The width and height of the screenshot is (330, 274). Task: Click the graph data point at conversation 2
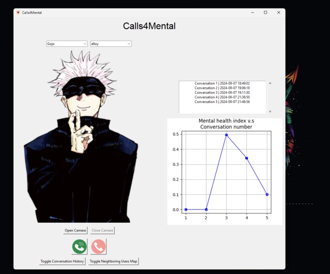coord(206,209)
